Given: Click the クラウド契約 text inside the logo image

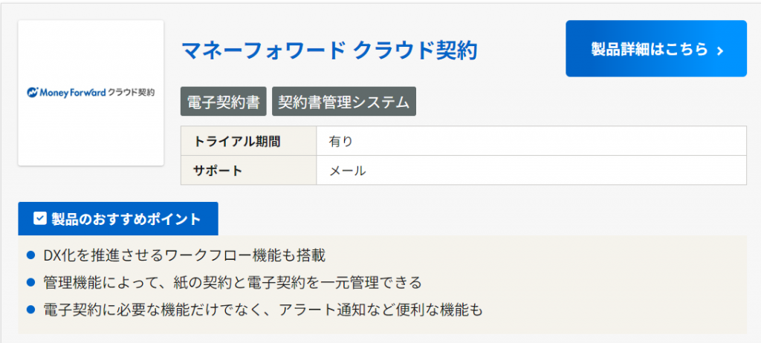Looking at the screenshot, I should point(132,93).
